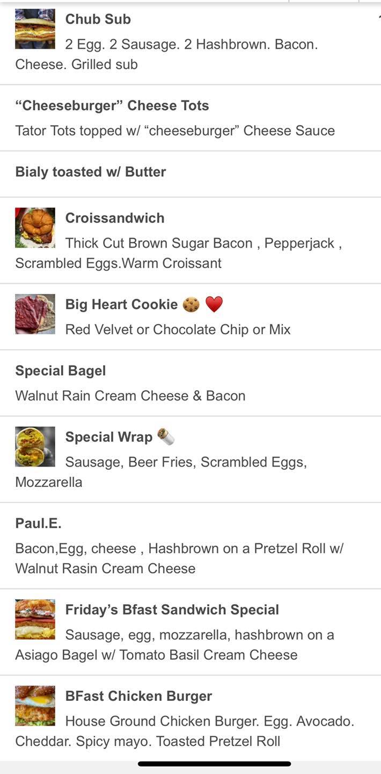This screenshot has width=381, height=774.
Task: Tap the Friday's Bfast Sandwich Special thumbnail
Action: pyautogui.click(x=35, y=619)
